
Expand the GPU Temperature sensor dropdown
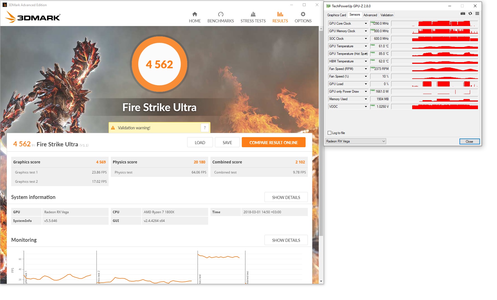(x=366, y=46)
